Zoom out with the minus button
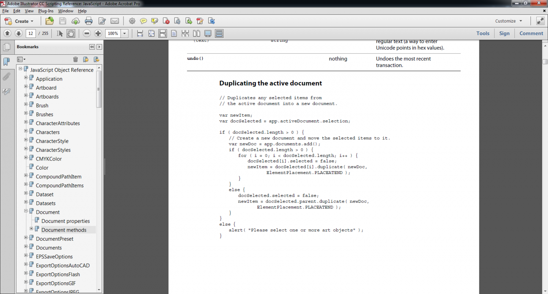 (87, 33)
